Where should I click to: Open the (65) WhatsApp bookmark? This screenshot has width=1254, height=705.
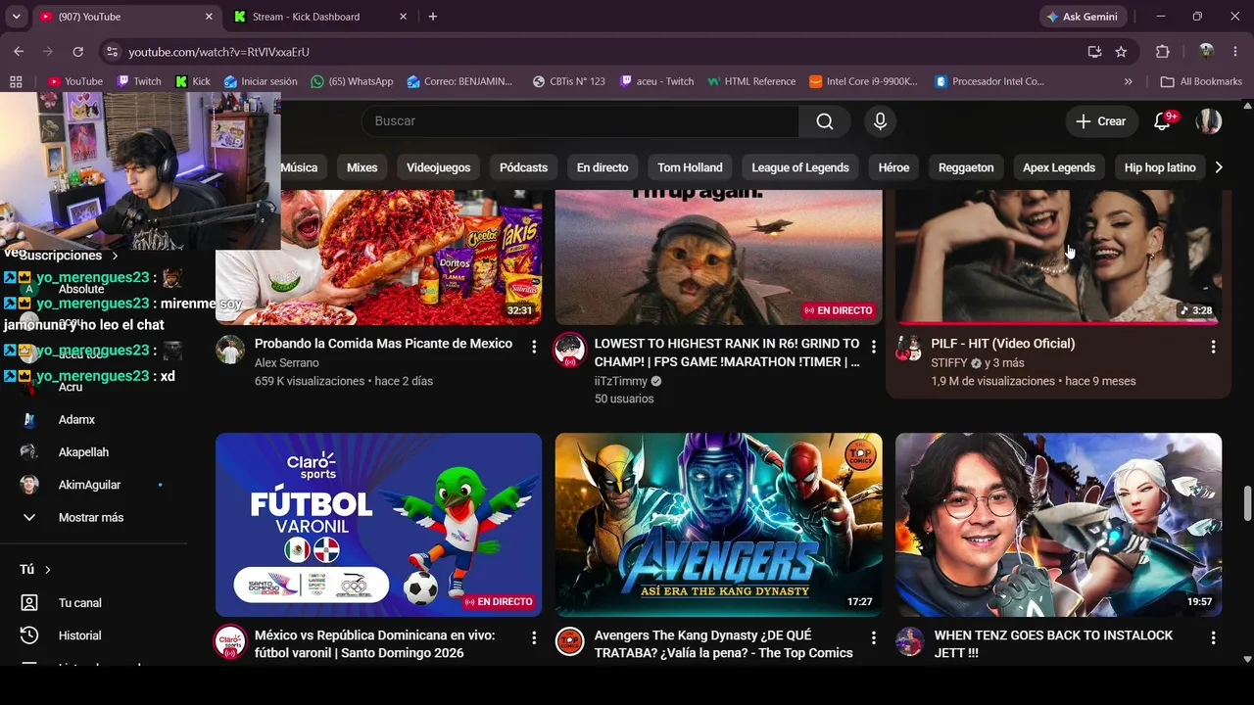[352, 81]
